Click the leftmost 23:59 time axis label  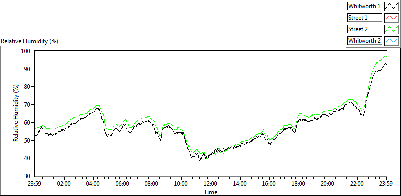(x=35, y=183)
